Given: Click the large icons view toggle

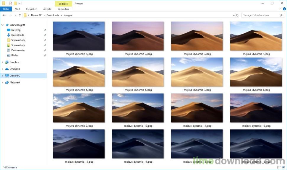Looking at the screenshot, I should (284, 167).
